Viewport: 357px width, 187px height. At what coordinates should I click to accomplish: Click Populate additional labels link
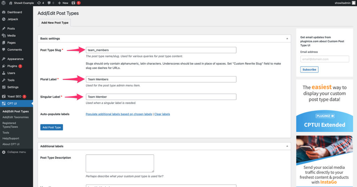click(x=119, y=114)
